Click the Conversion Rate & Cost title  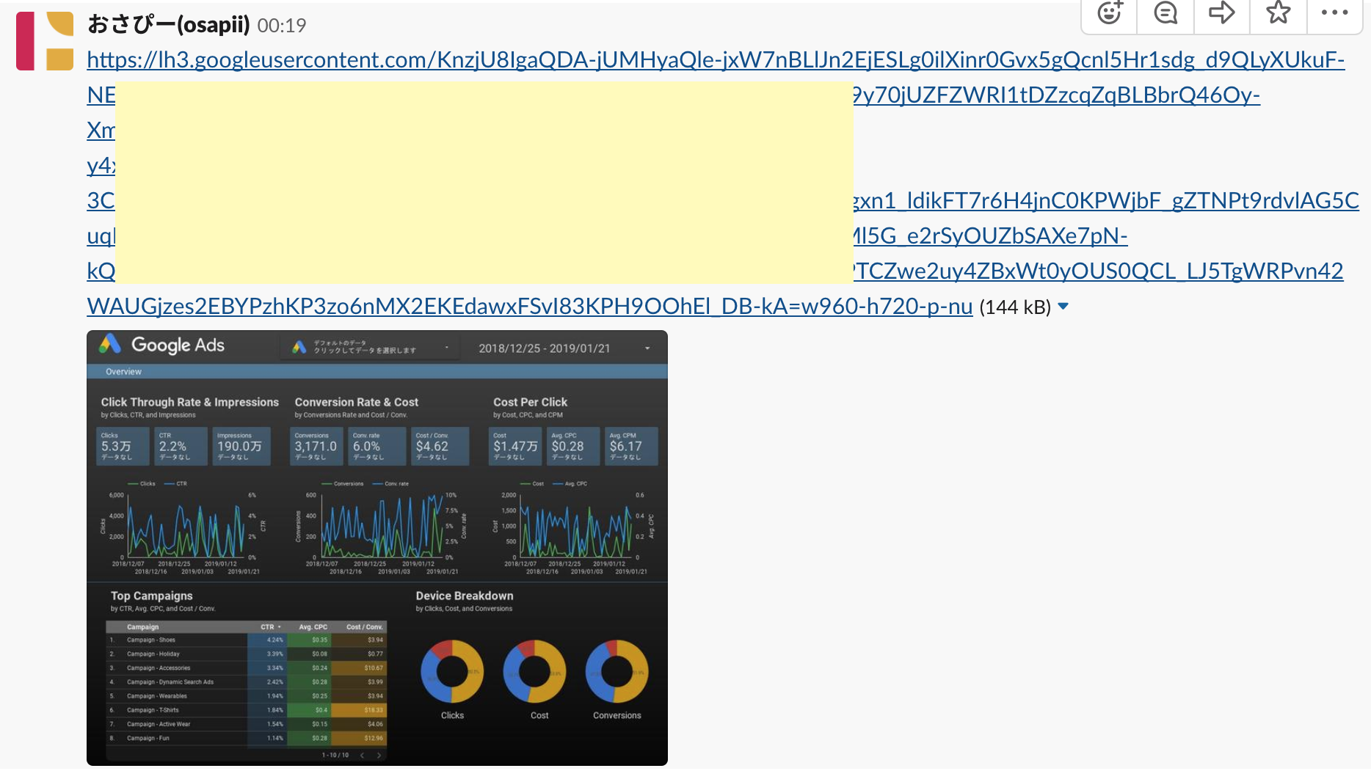(357, 402)
